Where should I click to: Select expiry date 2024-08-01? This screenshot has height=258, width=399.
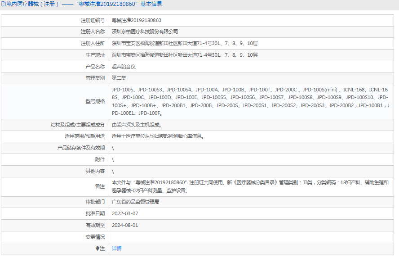125,226
